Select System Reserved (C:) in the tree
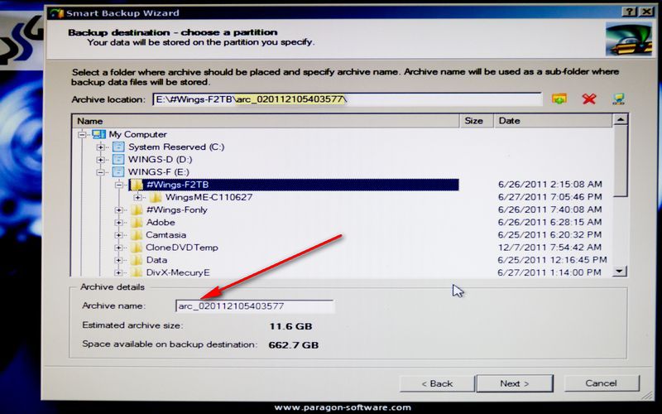The width and height of the screenshot is (662, 414). pos(176,147)
